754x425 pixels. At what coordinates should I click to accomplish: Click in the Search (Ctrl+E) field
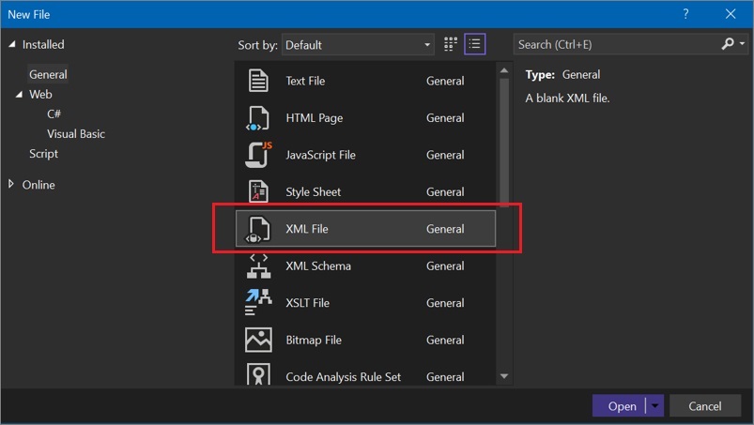tap(617, 44)
